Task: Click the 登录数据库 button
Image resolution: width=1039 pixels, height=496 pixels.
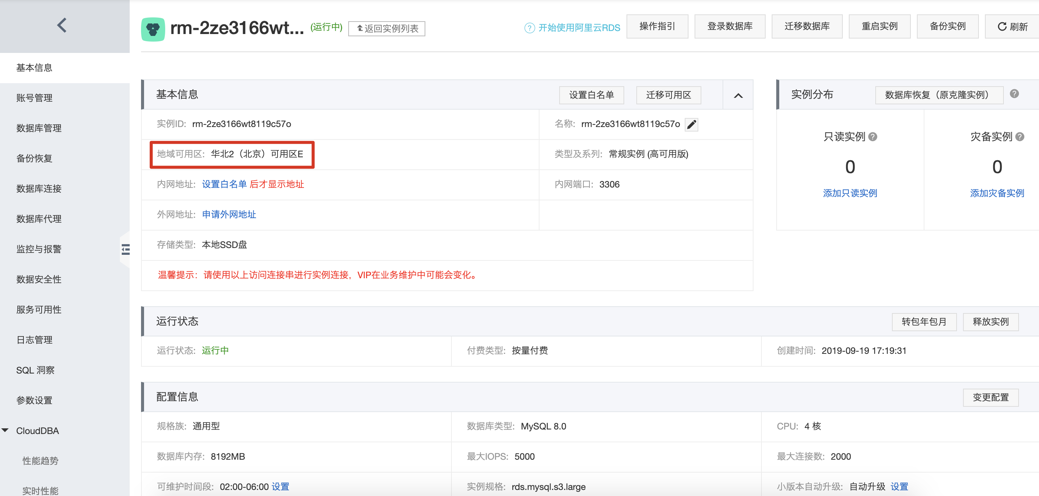Action: [x=730, y=26]
